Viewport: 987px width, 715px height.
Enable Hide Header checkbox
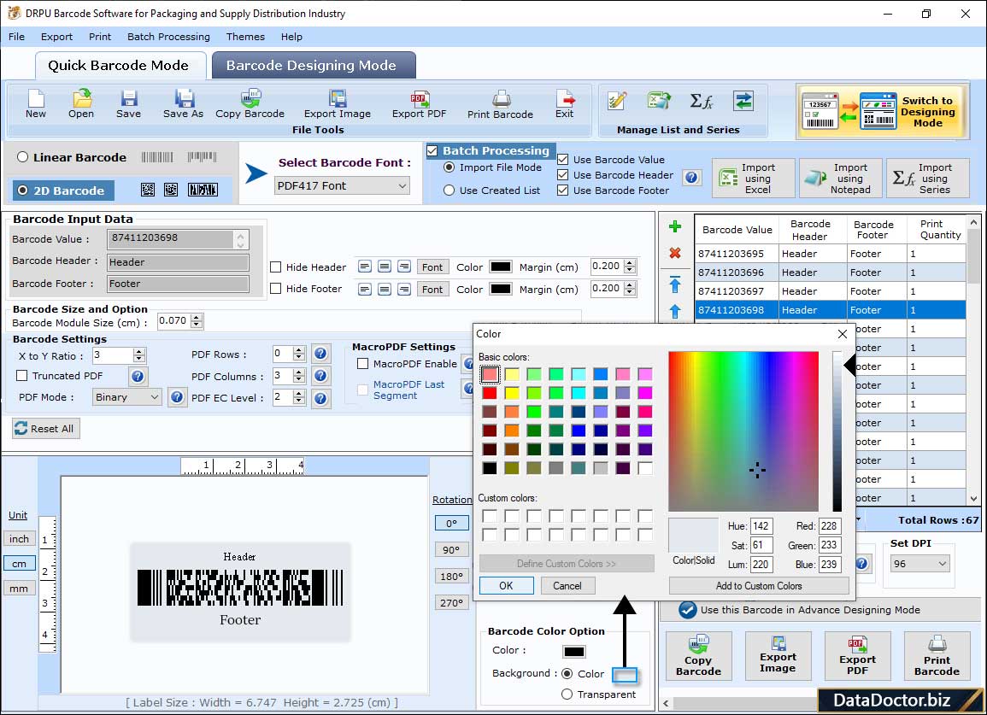pos(275,267)
